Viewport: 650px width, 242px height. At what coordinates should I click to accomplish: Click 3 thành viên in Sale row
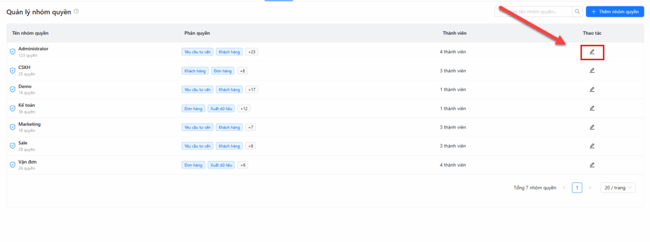(453, 146)
